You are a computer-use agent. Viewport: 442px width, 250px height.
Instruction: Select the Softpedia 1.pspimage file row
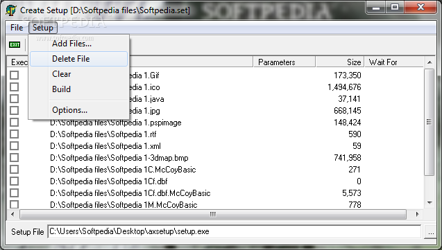click(x=116, y=123)
